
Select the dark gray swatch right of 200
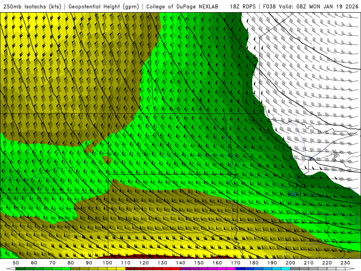point(295,269)
